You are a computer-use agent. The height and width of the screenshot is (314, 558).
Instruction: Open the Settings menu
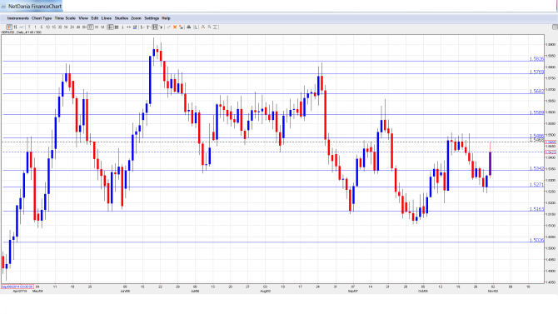(152, 18)
